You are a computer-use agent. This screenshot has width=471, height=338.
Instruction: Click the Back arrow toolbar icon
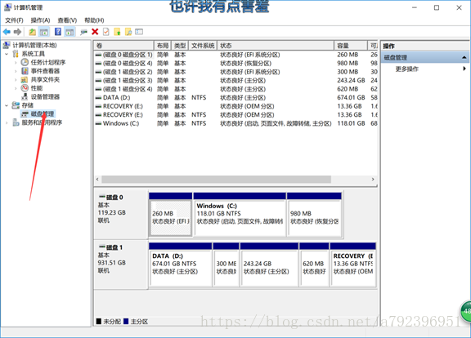pos(7,32)
